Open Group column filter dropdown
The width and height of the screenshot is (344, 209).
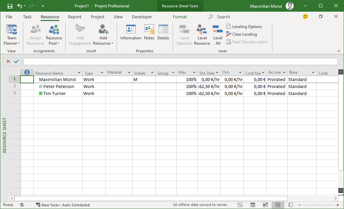tap(173, 73)
